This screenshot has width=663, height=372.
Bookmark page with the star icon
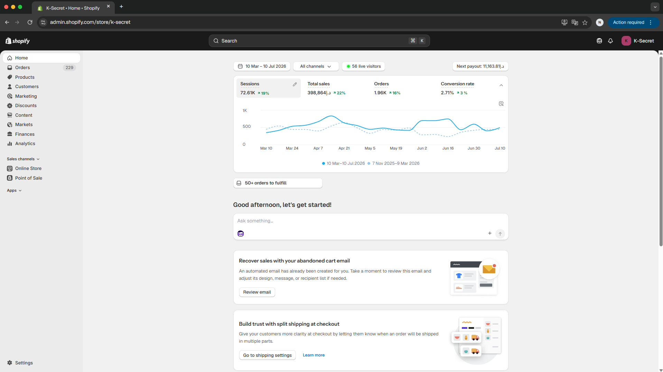click(585, 22)
